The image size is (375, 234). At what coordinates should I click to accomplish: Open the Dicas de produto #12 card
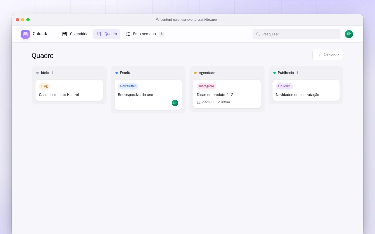tap(227, 94)
